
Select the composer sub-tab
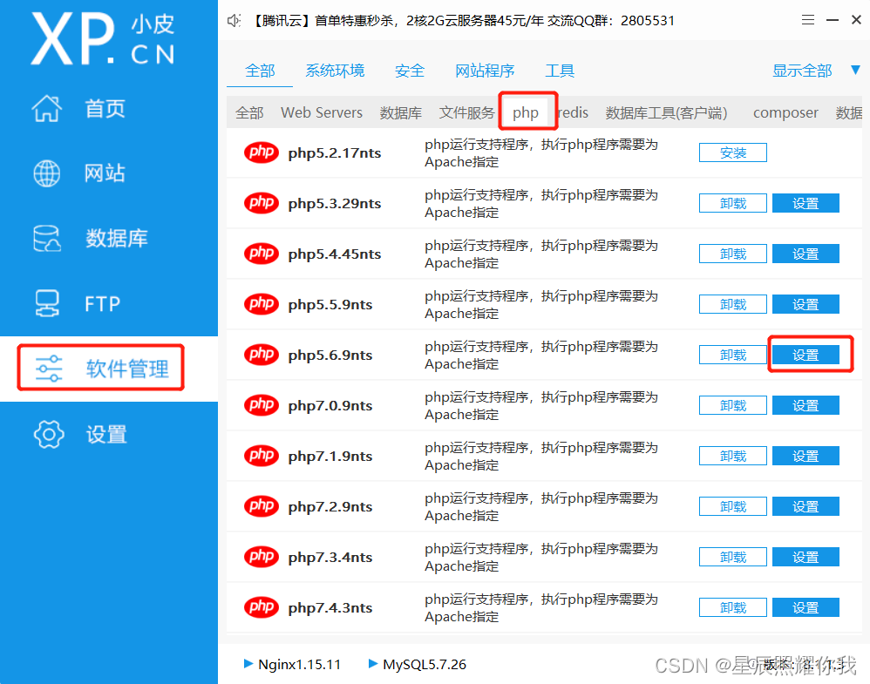point(785,112)
